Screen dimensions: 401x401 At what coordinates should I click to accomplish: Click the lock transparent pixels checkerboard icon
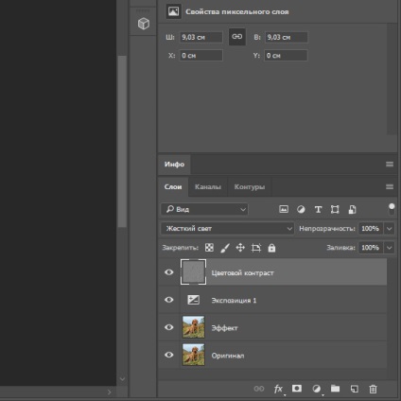tap(209, 248)
